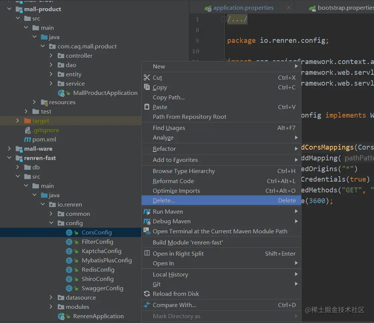Select Build Module 'renren-fast'
374x323 pixels.
(x=221, y=242)
